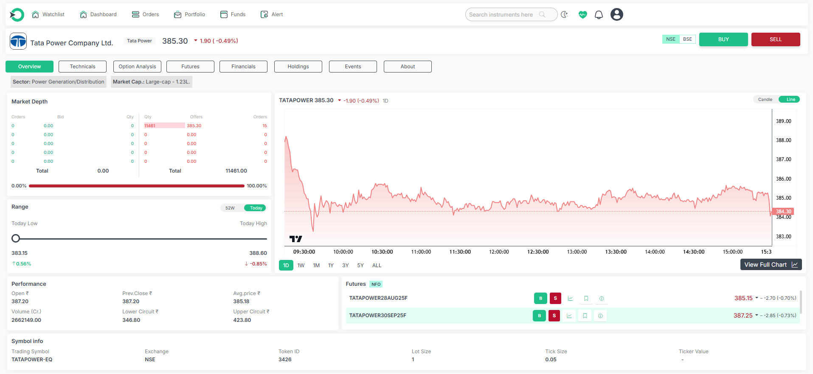Click the market depth bid-offer ratio bar
813x374 pixels.
point(137,186)
